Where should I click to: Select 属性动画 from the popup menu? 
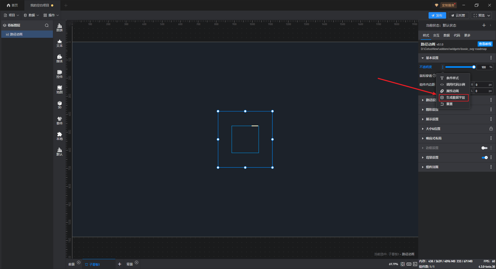pyautogui.click(x=453, y=91)
